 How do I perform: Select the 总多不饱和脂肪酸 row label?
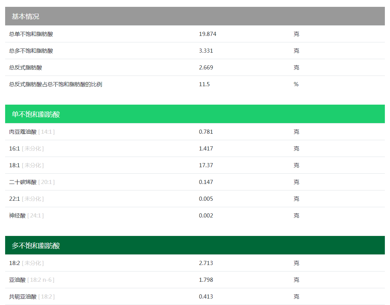tap(31, 51)
